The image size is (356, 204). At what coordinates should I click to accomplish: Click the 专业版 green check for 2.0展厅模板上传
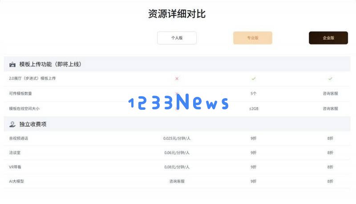(x=254, y=79)
